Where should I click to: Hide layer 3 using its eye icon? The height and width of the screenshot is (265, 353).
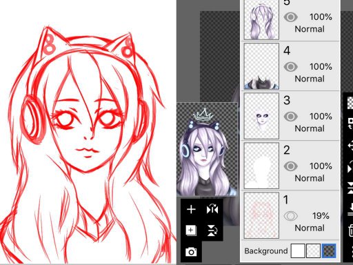point(291,117)
